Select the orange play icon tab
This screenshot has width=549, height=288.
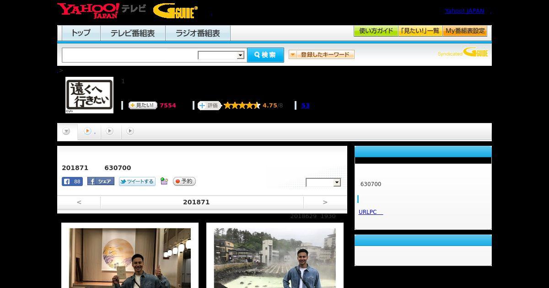pyautogui.click(x=89, y=131)
